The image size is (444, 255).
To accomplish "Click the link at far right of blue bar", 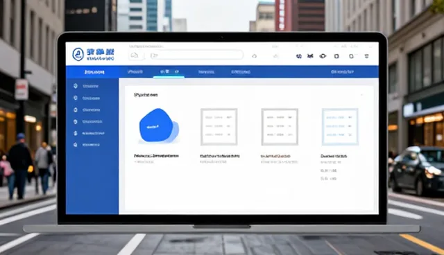I will click(342, 72).
